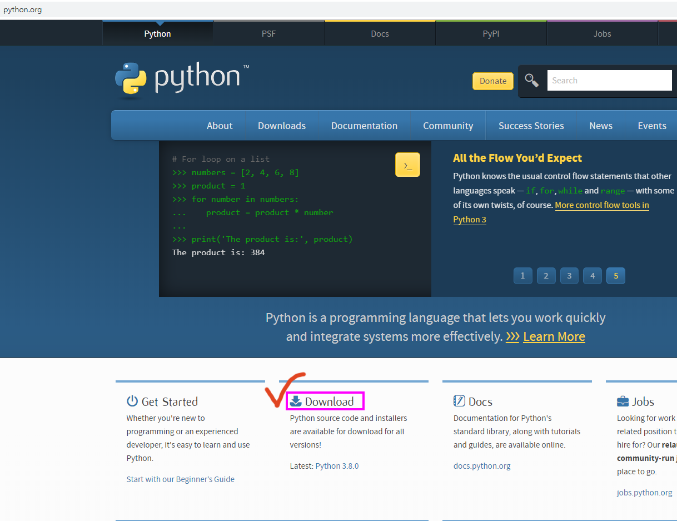Select carousel slide 5 button
The width and height of the screenshot is (677, 521).
616,276
